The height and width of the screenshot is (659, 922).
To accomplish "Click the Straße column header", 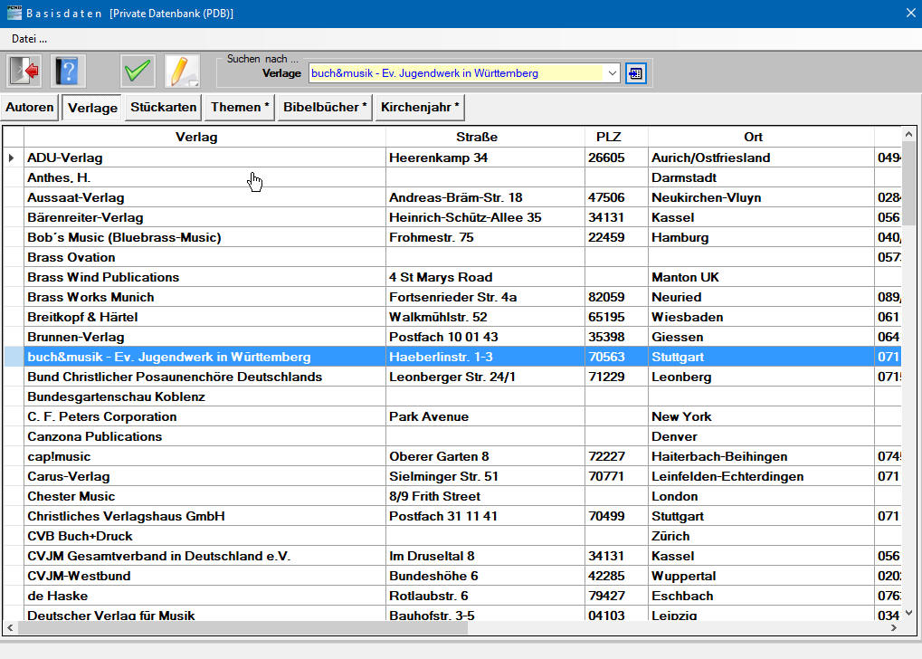I will click(485, 137).
